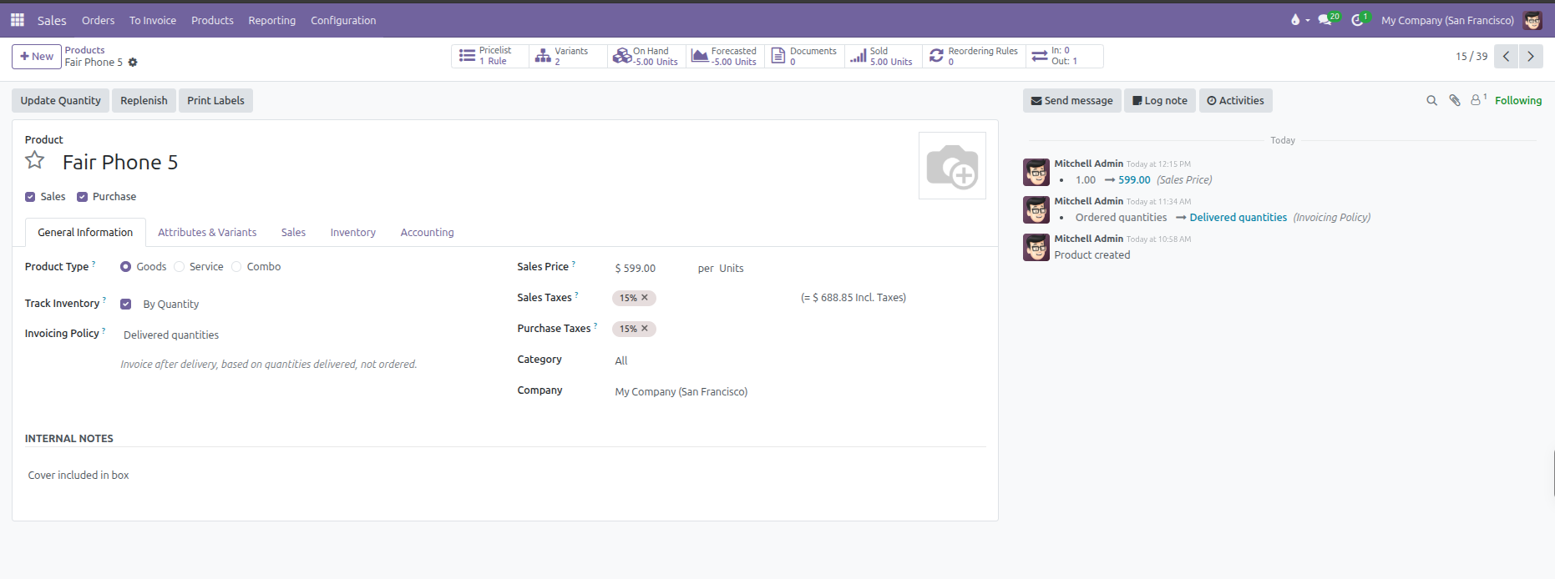This screenshot has height=579, width=1555.
Task: Click the New button
Action: click(x=37, y=57)
